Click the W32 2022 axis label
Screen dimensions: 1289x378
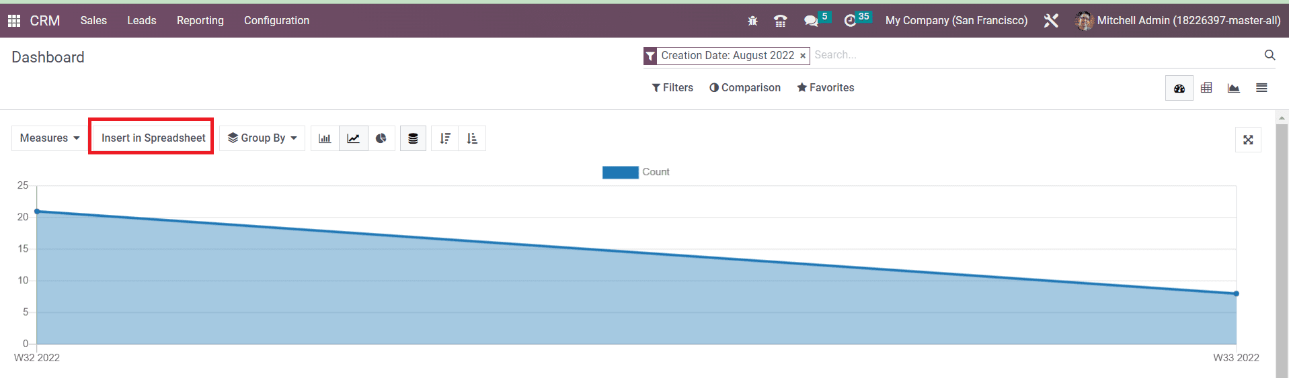pyautogui.click(x=37, y=358)
